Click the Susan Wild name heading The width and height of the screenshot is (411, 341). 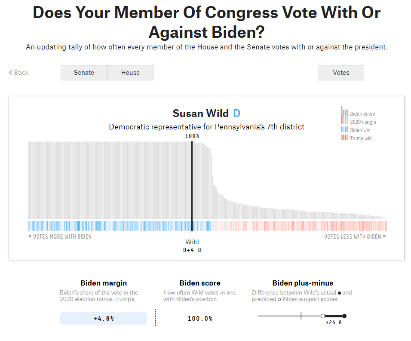201,114
